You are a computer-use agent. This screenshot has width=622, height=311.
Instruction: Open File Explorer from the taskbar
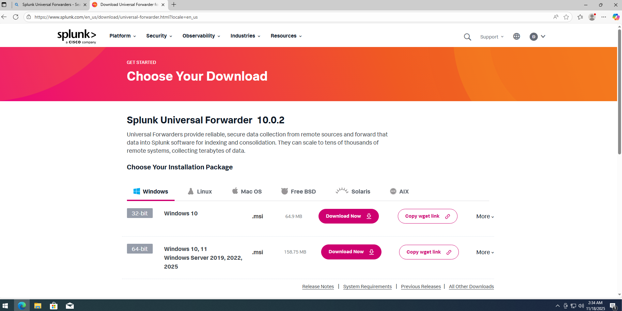38,306
